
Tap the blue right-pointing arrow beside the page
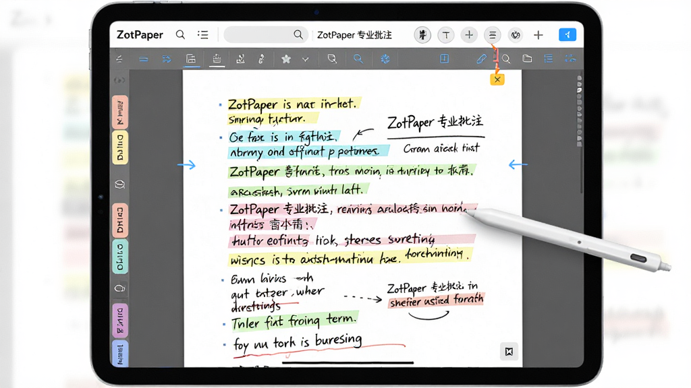click(186, 165)
